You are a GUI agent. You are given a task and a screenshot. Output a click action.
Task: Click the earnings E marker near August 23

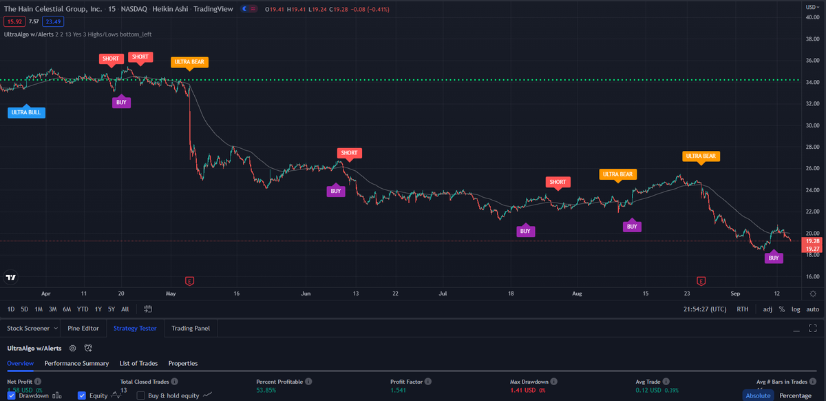pos(701,280)
